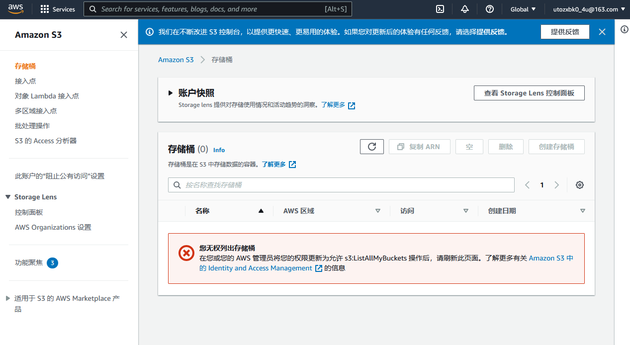Viewport: 630px width, 345px height.
Task: Click the 创建日期 column header text
Action: [502, 211]
